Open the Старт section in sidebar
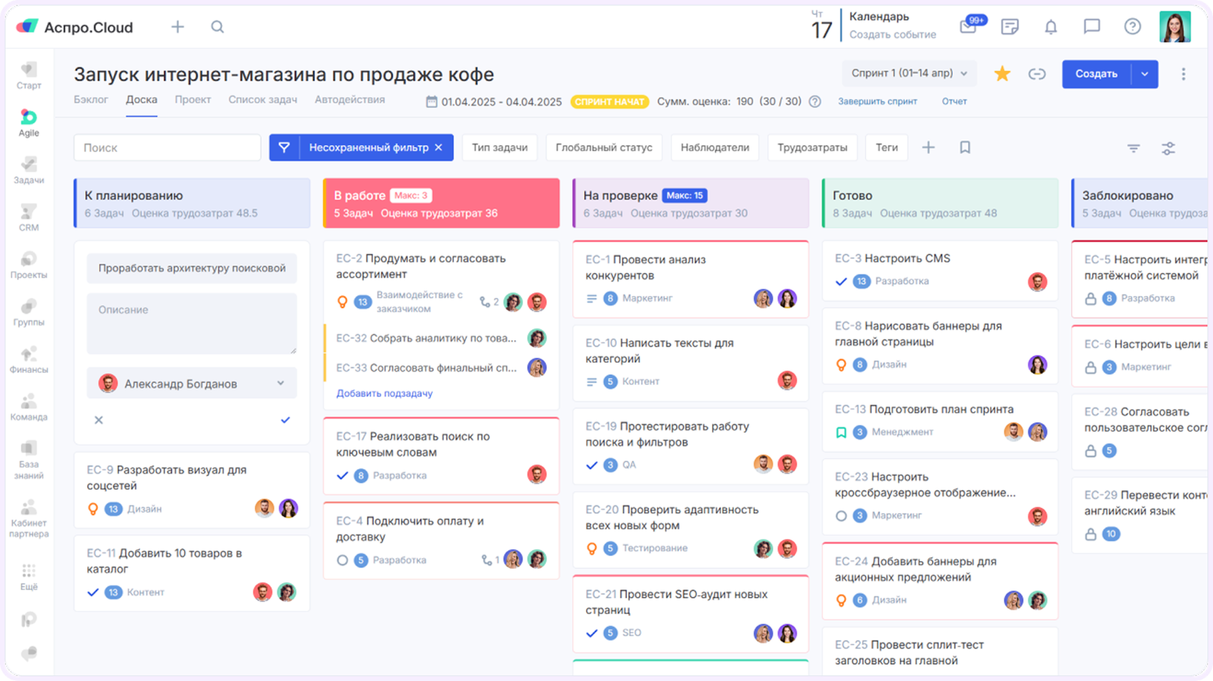Viewport: 1213px width, 681px height. click(29, 76)
